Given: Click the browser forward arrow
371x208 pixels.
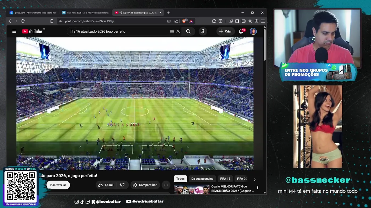Looking at the screenshot, I should click(x=16, y=21).
